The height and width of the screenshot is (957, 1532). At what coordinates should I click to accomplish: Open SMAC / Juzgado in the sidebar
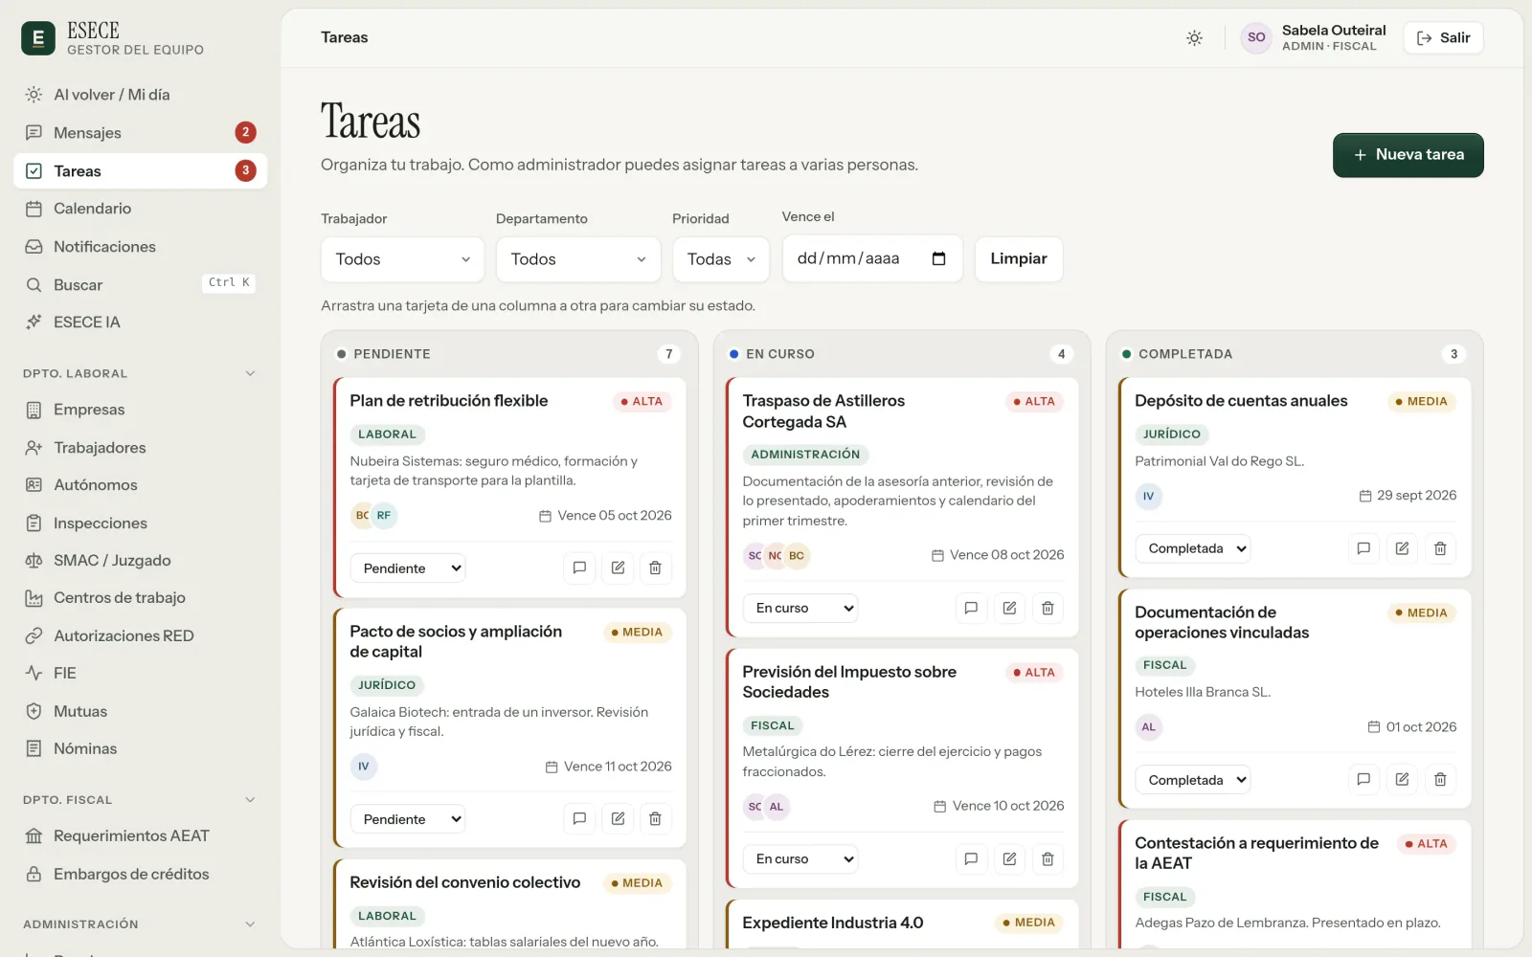(x=140, y=560)
